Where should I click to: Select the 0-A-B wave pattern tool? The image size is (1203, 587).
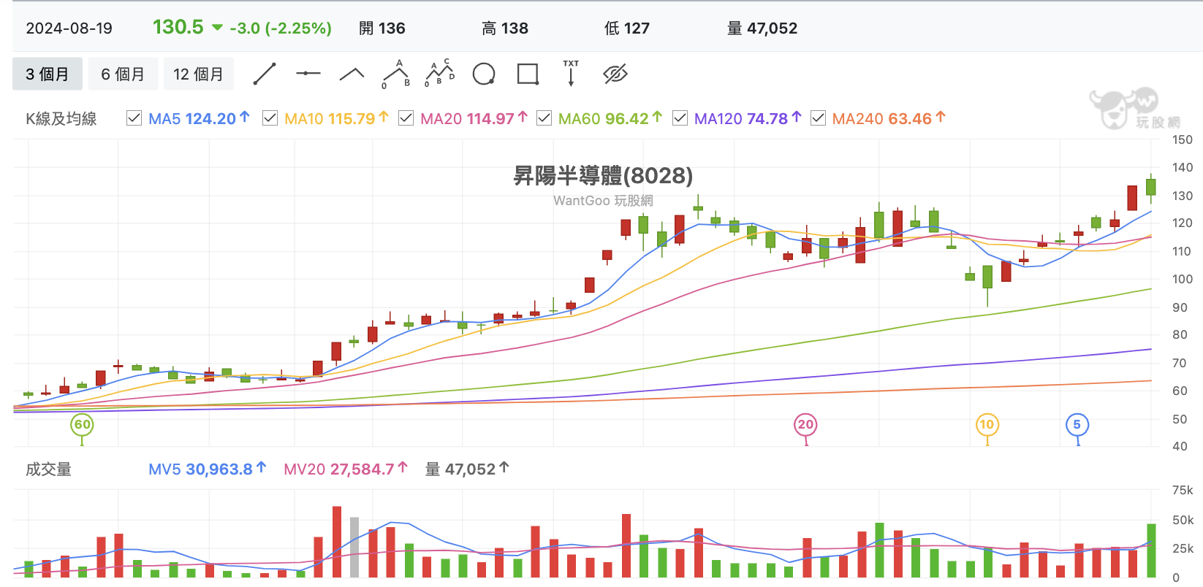pos(396,74)
